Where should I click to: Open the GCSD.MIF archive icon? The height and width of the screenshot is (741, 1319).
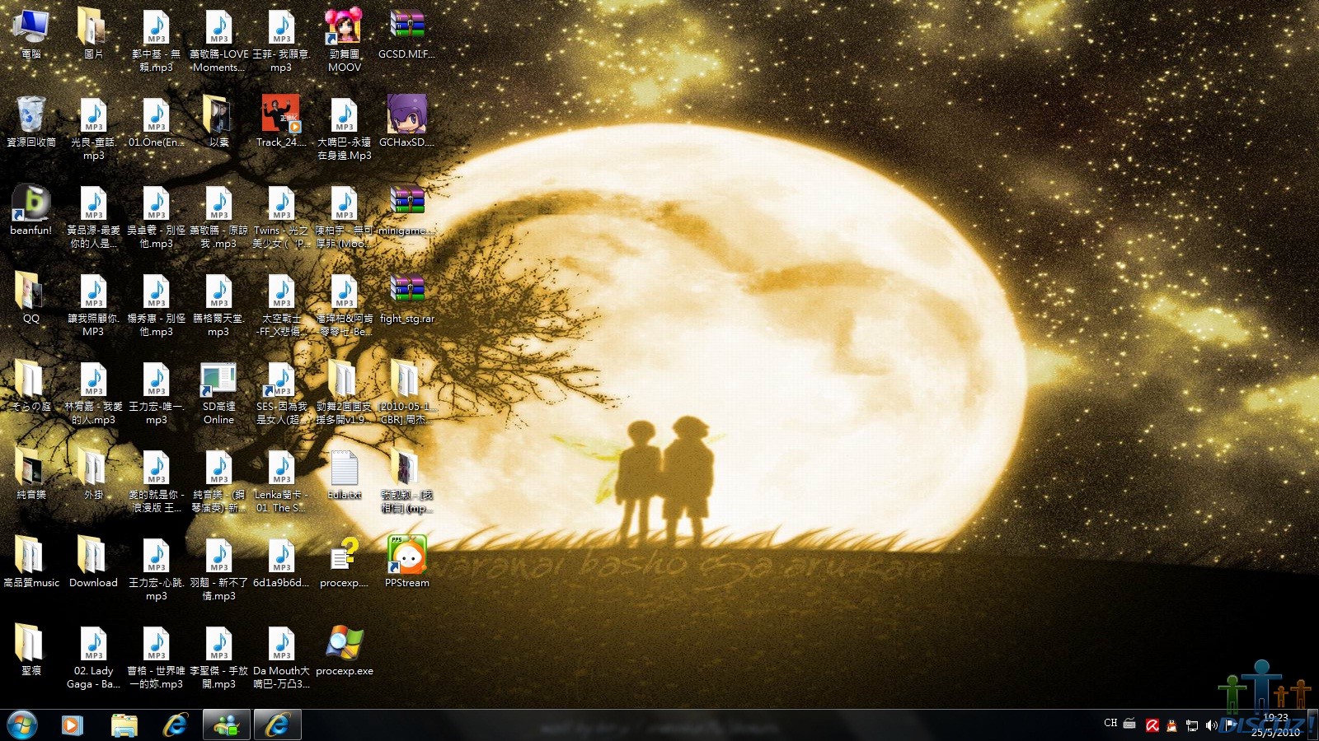click(407, 35)
